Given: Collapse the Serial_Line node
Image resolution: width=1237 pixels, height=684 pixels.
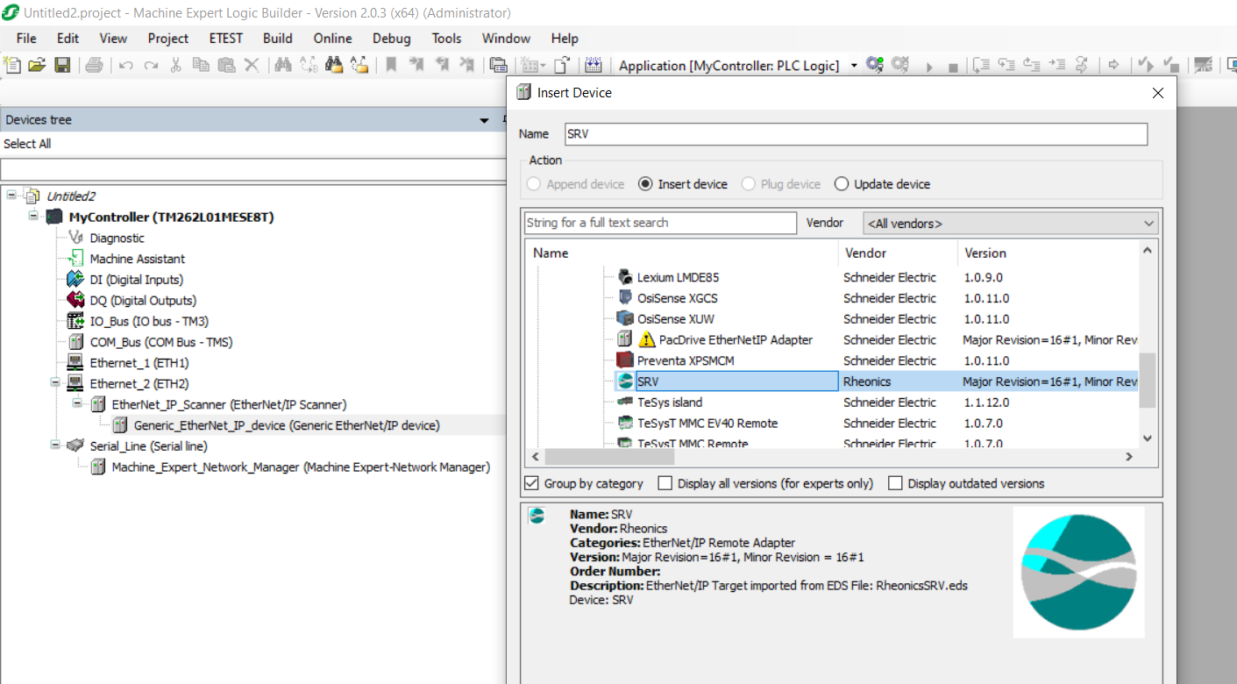Looking at the screenshot, I should (55, 445).
